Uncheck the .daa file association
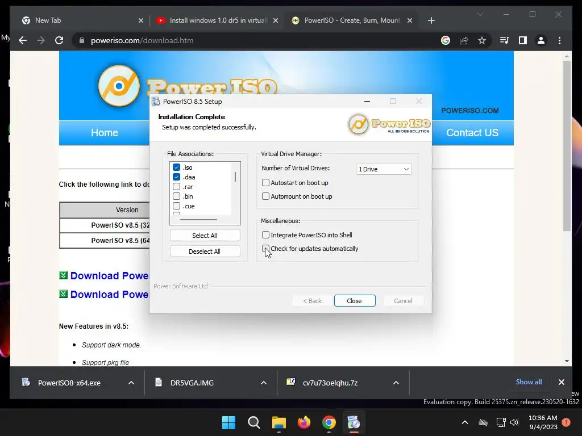Viewport: 582px width, 436px height. (176, 177)
